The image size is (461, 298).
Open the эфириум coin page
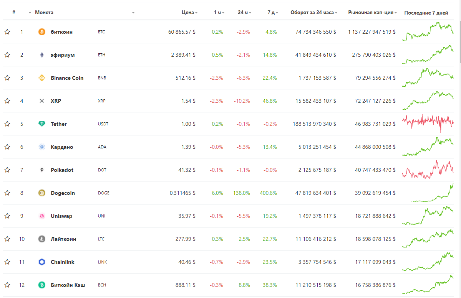coord(63,55)
